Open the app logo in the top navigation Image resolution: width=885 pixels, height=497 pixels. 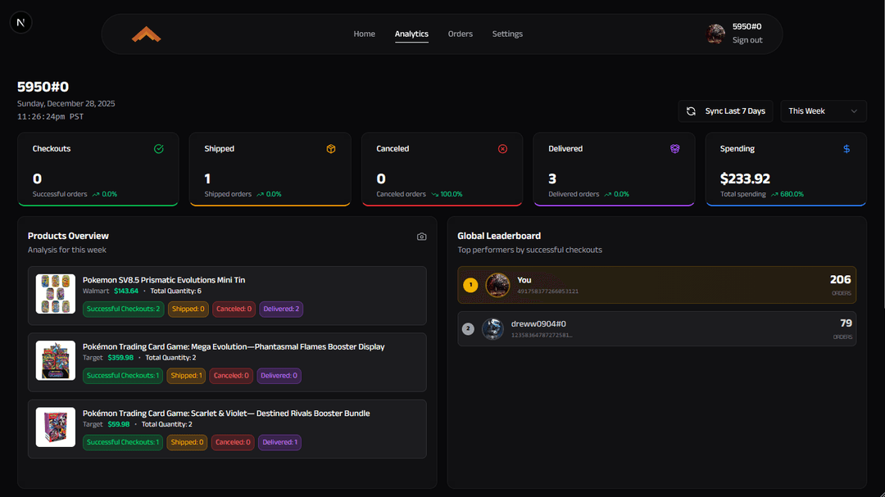click(x=146, y=34)
